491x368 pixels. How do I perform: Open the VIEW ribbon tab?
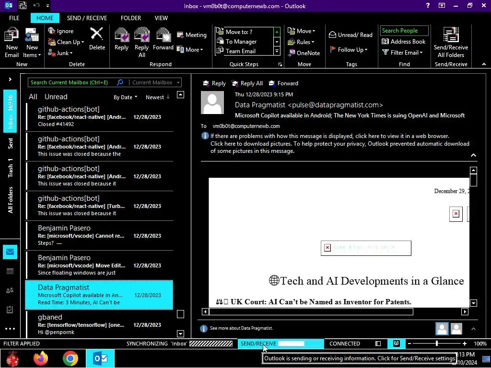click(x=161, y=18)
